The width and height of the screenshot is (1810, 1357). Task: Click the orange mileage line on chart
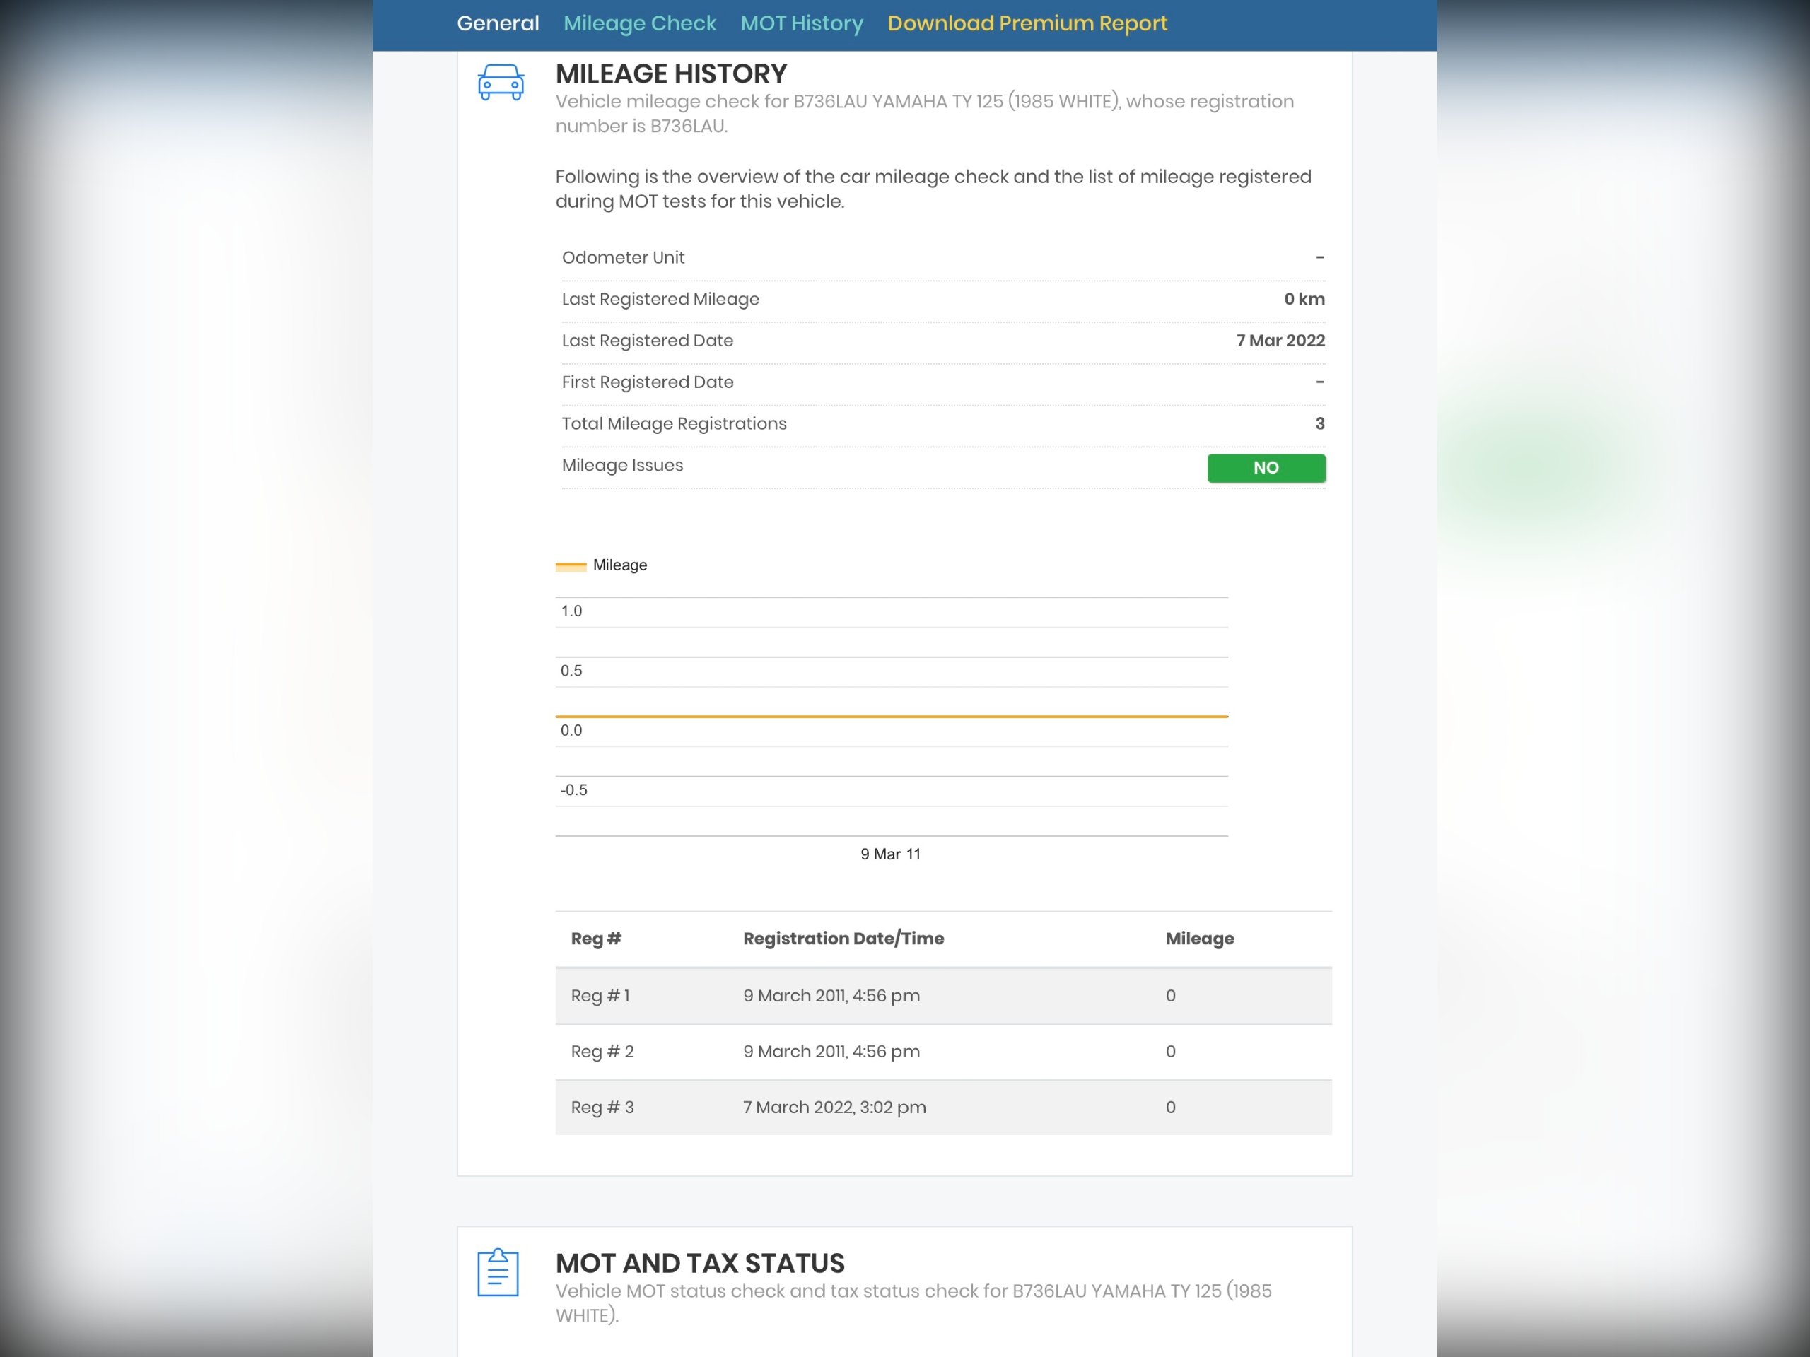point(891,716)
